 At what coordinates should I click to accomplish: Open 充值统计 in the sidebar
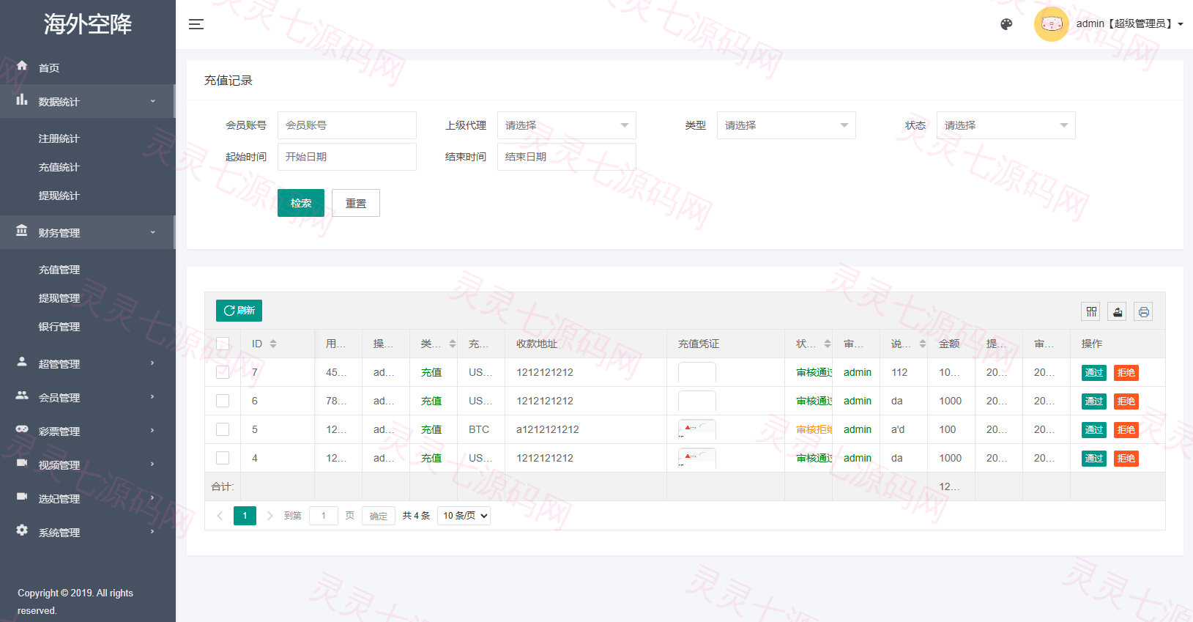click(x=59, y=167)
